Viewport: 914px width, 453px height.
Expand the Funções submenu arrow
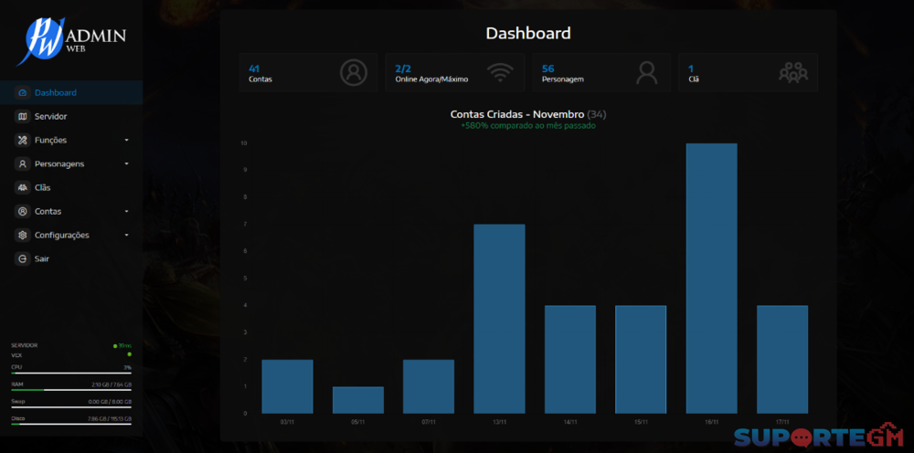coord(126,141)
